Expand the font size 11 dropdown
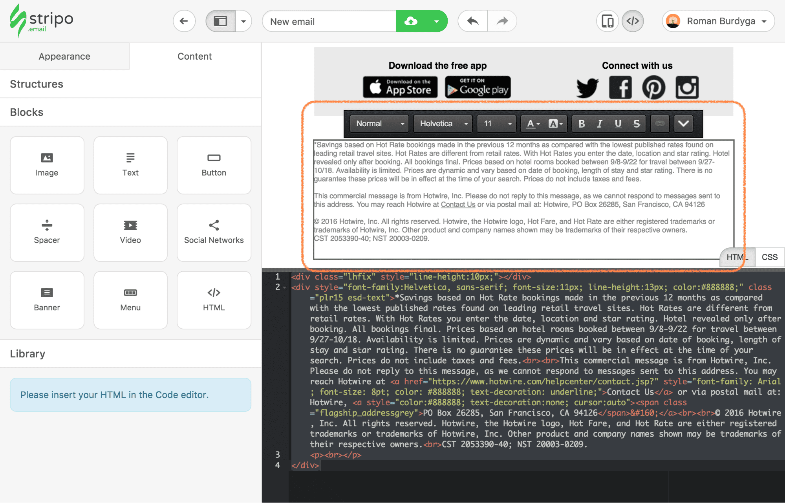 click(x=496, y=124)
